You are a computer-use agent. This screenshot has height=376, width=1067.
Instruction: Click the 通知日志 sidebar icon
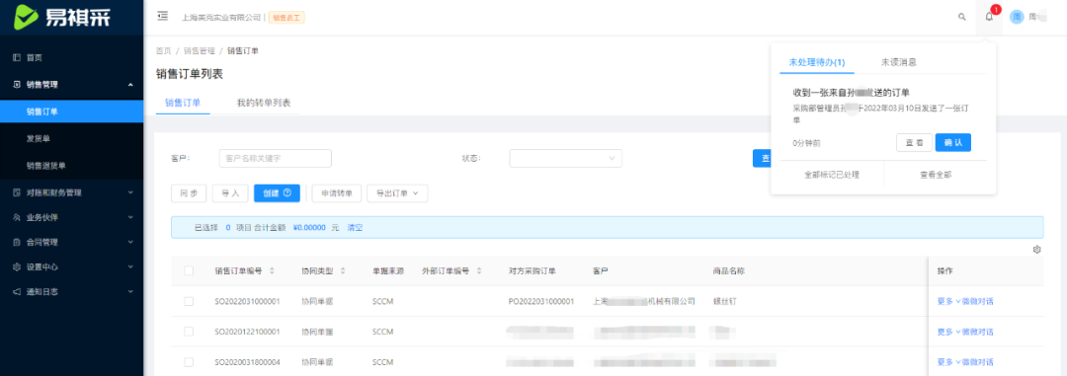(17, 291)
